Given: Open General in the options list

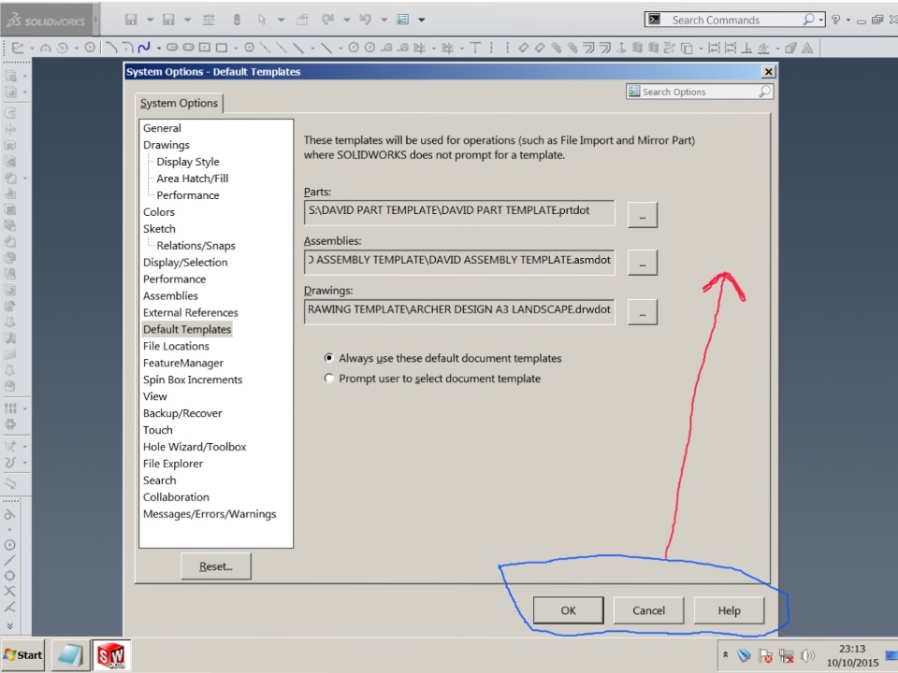Looking at the screenshot, I should (162, 128).
